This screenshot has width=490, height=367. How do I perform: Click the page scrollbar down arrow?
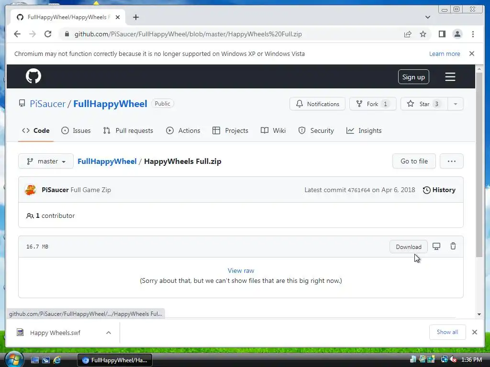pyautogui.click(x=479, y=314)
